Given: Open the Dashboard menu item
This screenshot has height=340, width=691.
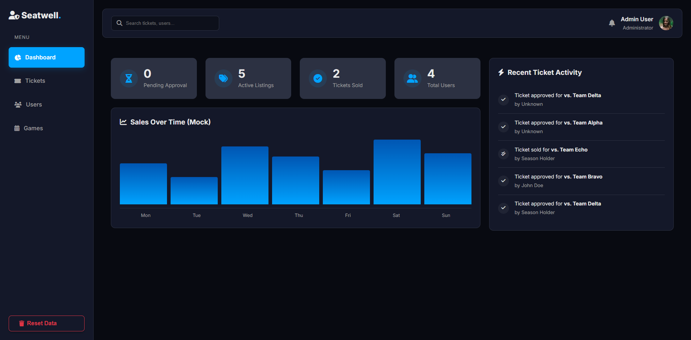Looking at the screenshot, I should 46,57.
